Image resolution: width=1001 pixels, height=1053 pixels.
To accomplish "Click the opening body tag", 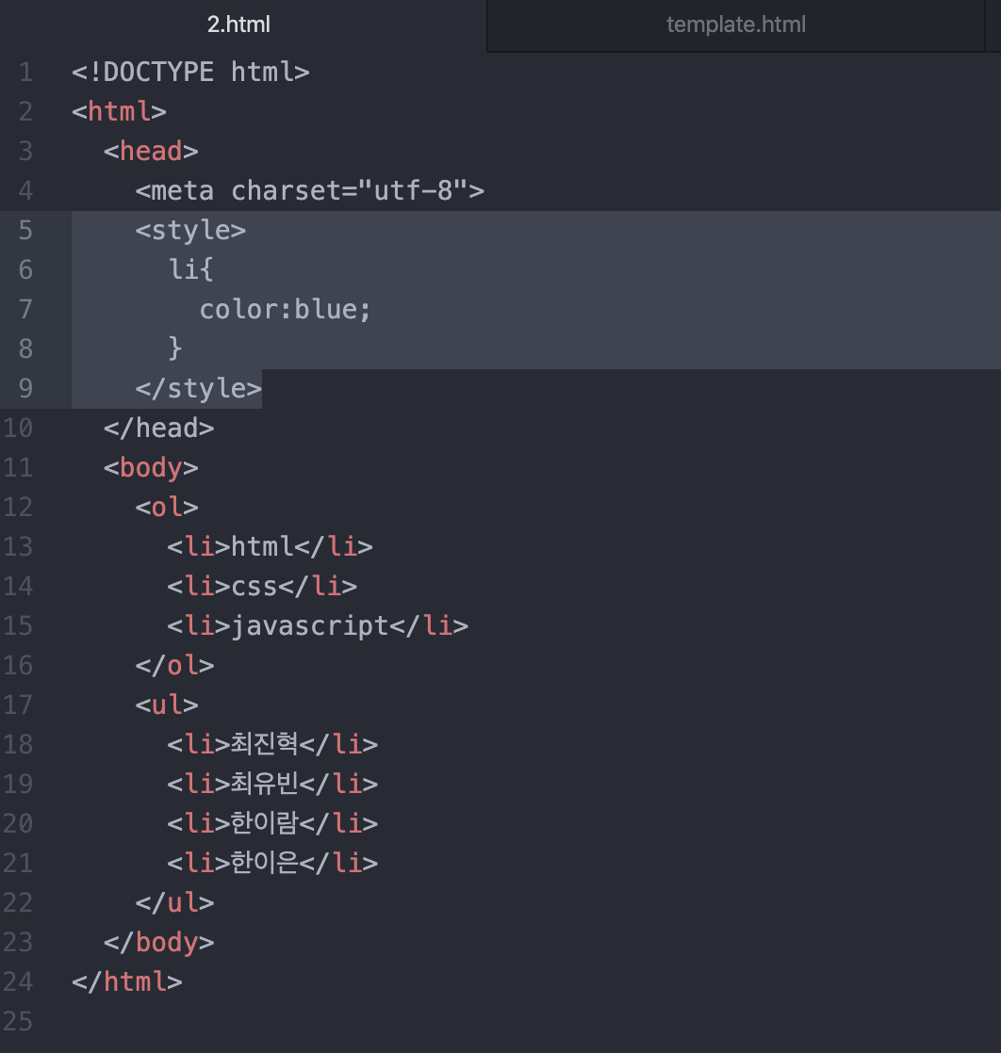I will point(151,467).
